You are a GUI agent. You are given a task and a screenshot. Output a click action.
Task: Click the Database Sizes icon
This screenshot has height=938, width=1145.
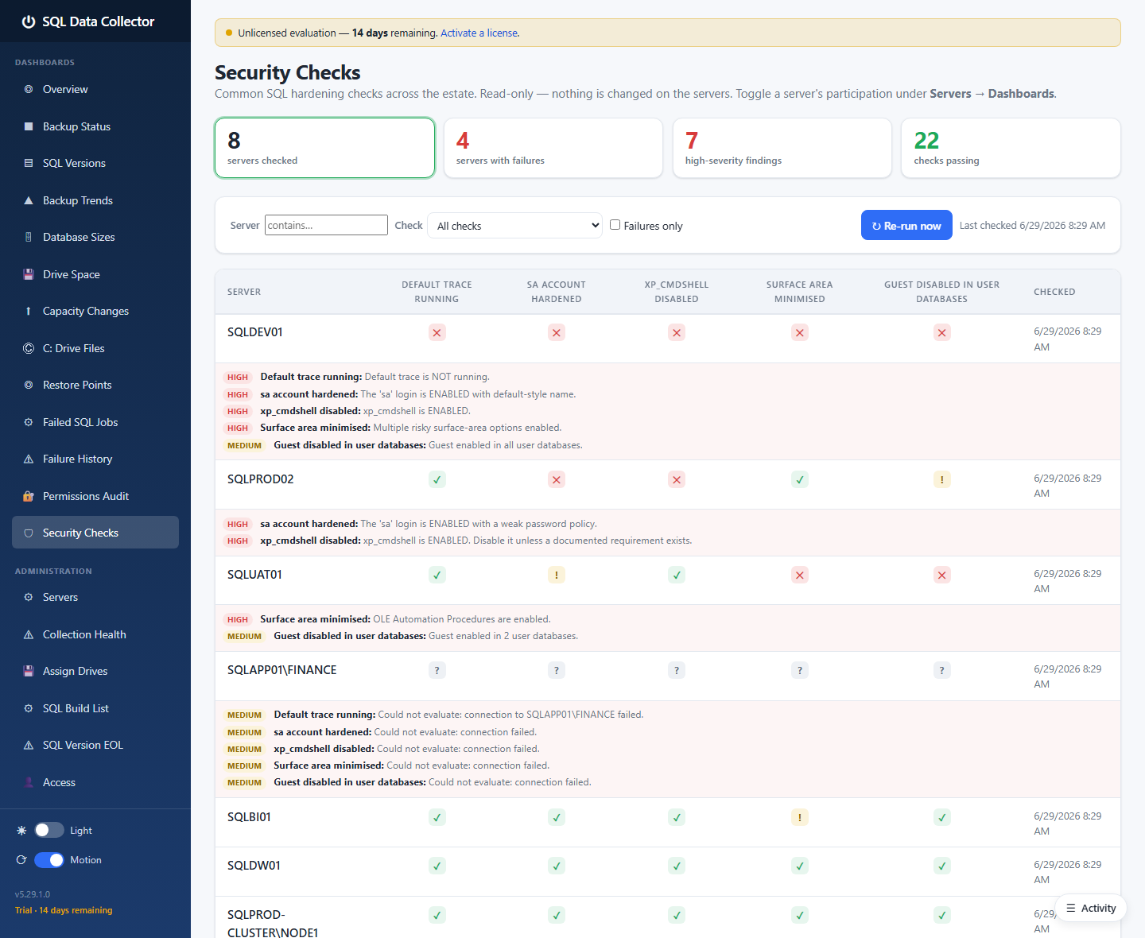tap(29, 237)
